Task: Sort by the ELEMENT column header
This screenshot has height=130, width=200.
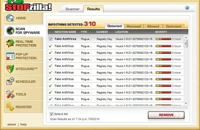Action: click(x=102, y=32)
